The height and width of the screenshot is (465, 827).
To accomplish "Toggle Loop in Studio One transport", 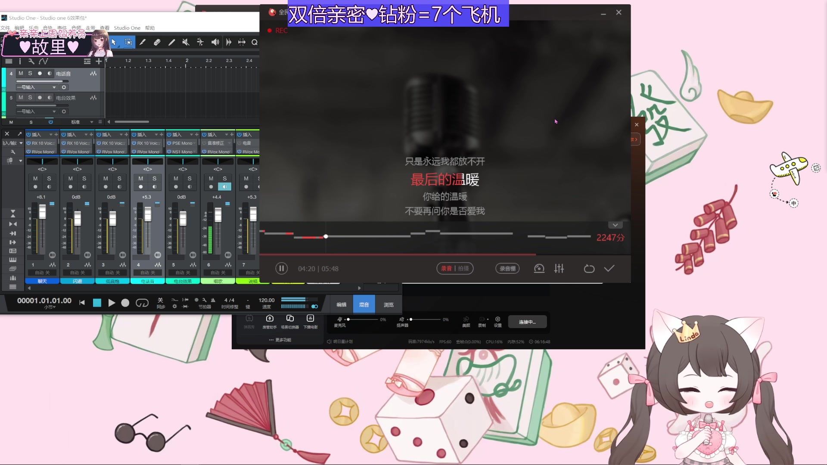I will pos(142,303).
